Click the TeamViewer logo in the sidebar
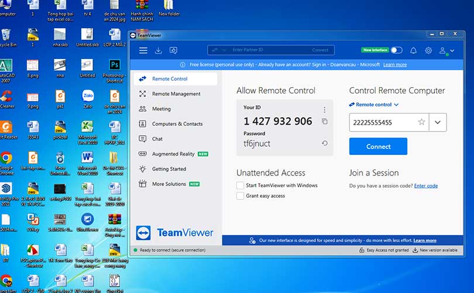The width and height of the screenshot is (474, 293). (x=175, y=233)
